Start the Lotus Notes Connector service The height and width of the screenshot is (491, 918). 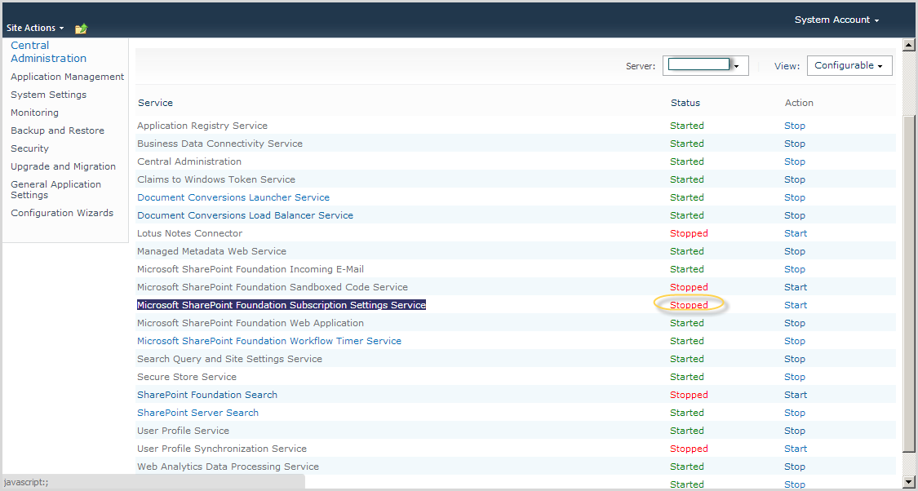click(795, 233)
